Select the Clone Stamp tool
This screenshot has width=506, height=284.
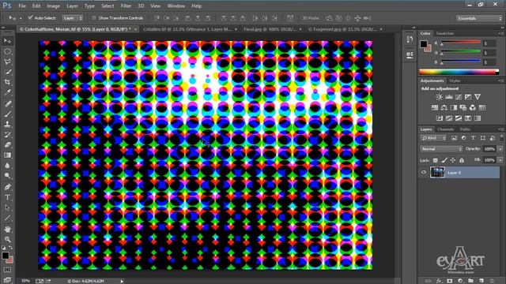tap(7, 125)
